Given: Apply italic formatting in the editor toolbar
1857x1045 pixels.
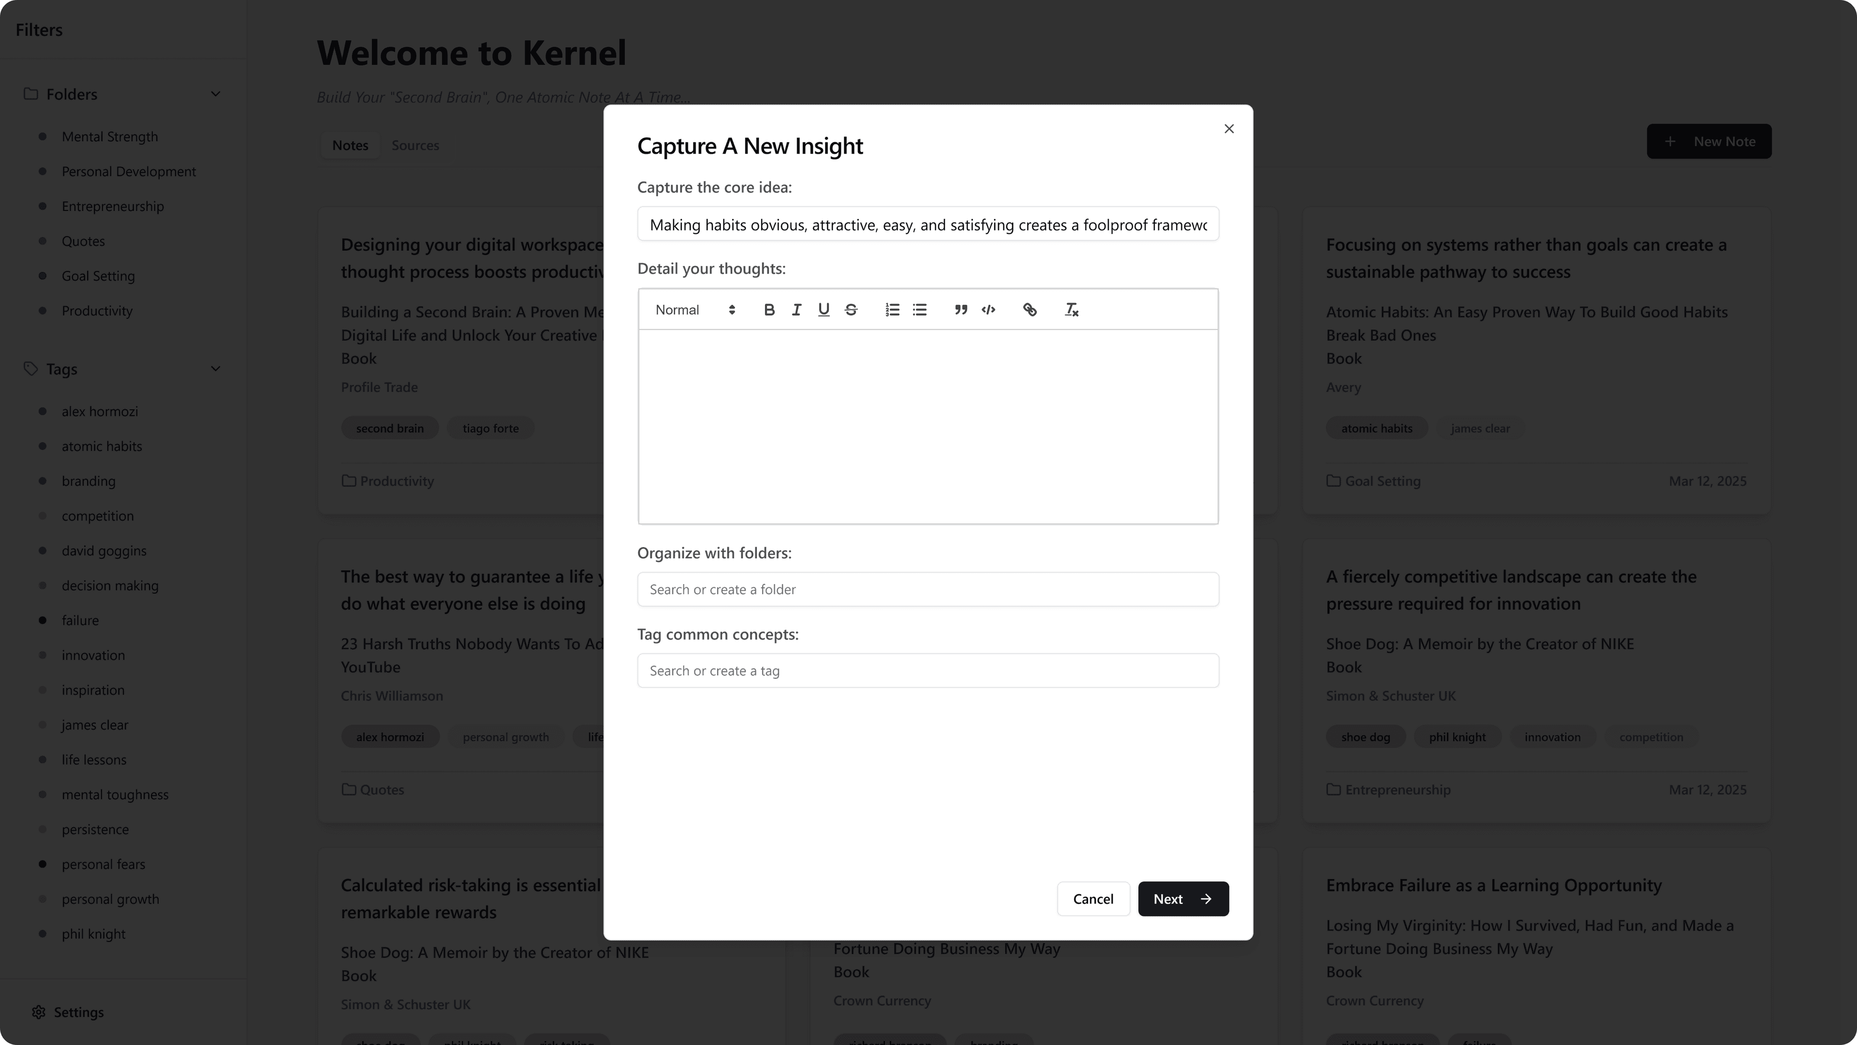Looking at the screenshot, I should pos(796,310).
